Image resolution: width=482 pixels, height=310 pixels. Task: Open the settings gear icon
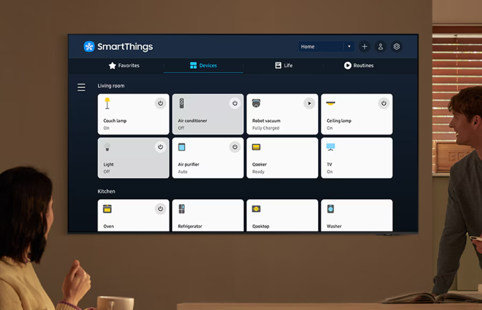point(396,47)
